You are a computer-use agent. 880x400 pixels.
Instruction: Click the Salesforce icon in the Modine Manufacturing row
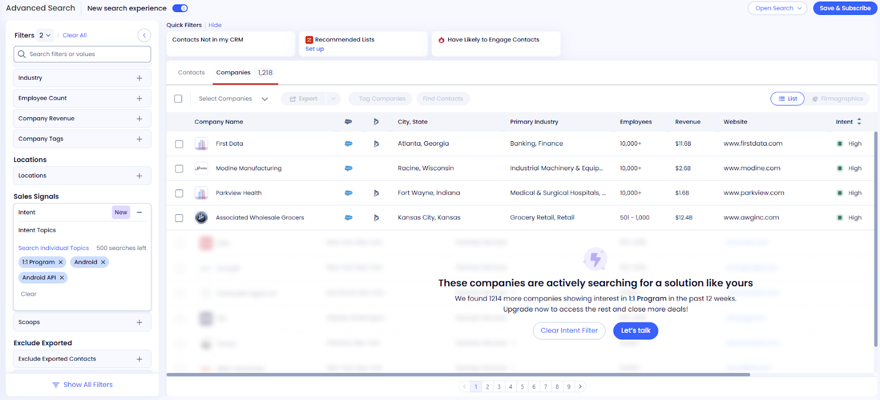pyautogui.click(x=348, y=168)
